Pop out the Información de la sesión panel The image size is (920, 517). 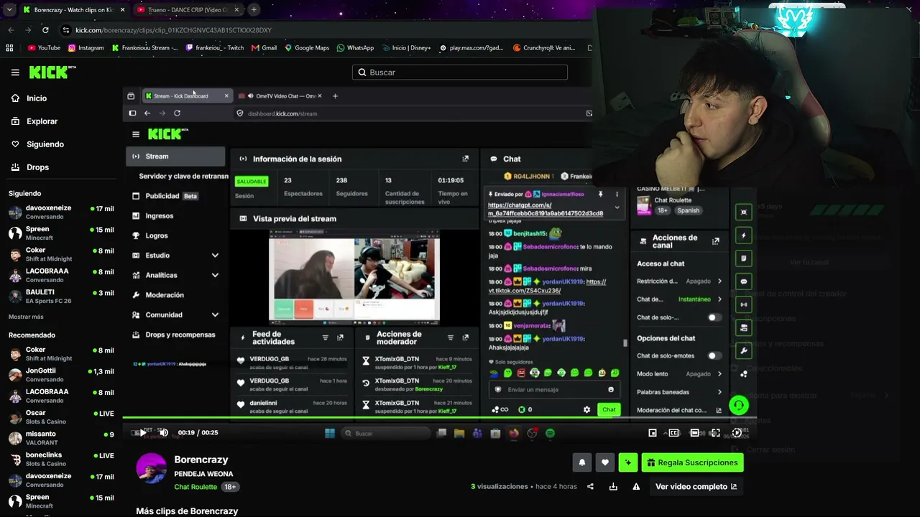[466, 159]
